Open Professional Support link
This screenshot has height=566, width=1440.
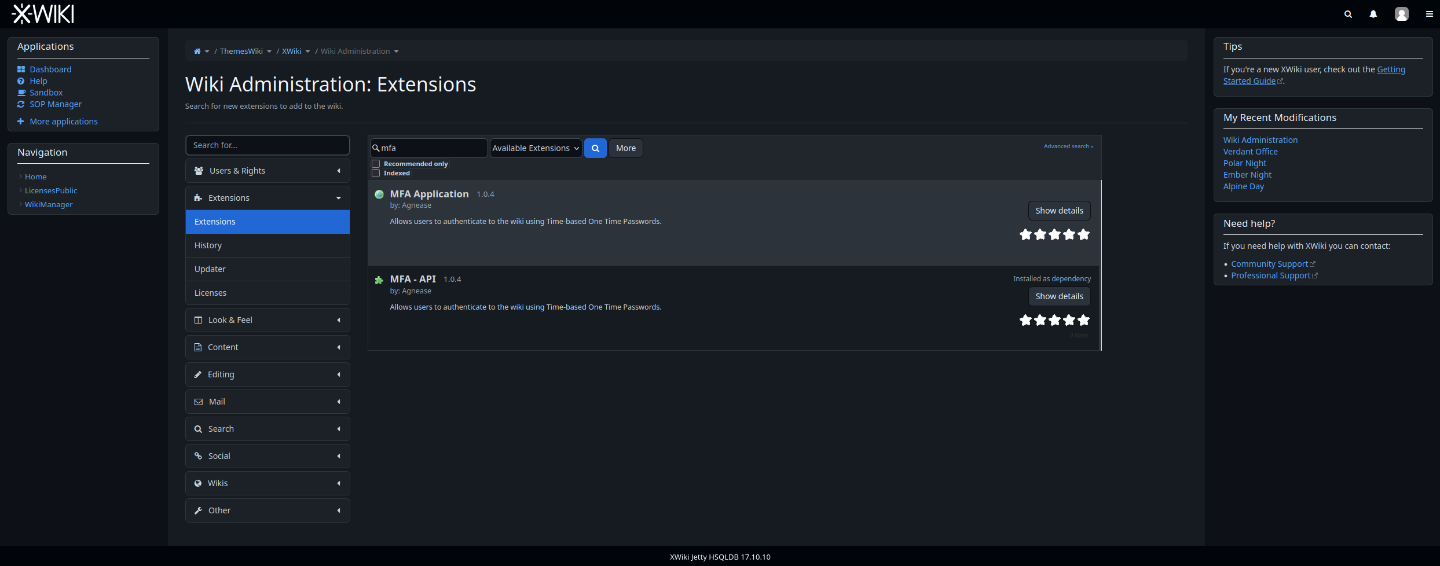(1270, 275)
